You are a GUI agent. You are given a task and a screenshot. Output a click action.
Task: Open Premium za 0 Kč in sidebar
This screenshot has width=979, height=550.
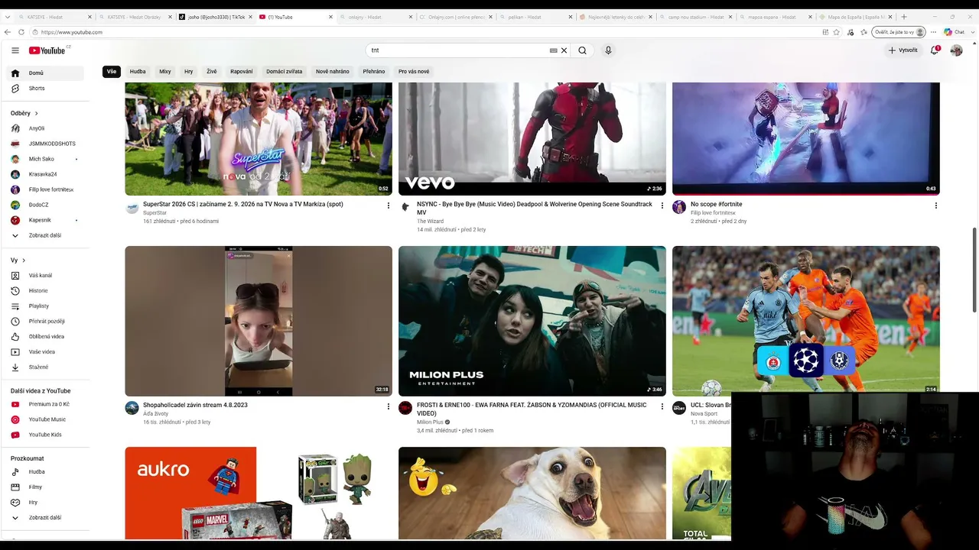click(47, 404)
